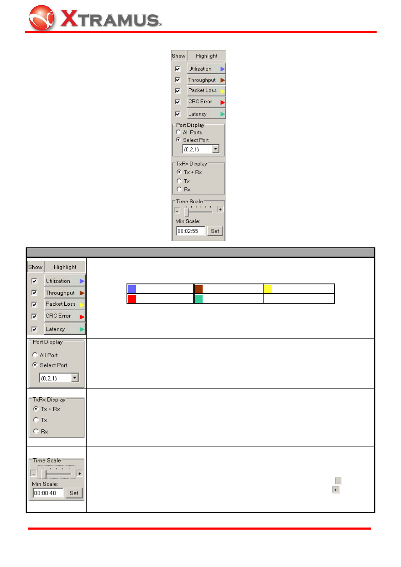Viewport: 401px width, 567px height.
Task: Choose Tx only radio in upper panel
Action: tap(179, 181)
